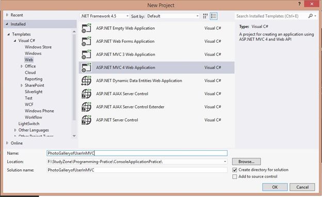This screenshot has height=197, width=322.
Task: Click the Dynamic Data Entities Web Application icon
Action: (87, 81)
